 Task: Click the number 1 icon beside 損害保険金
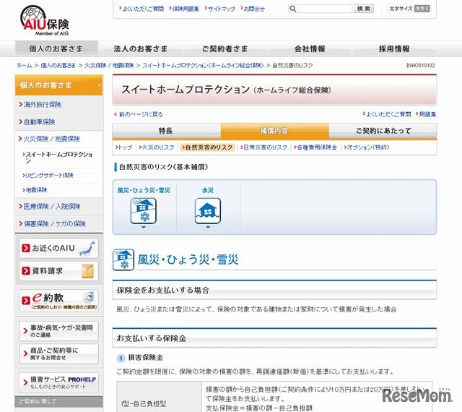click(x=121, y=359)
